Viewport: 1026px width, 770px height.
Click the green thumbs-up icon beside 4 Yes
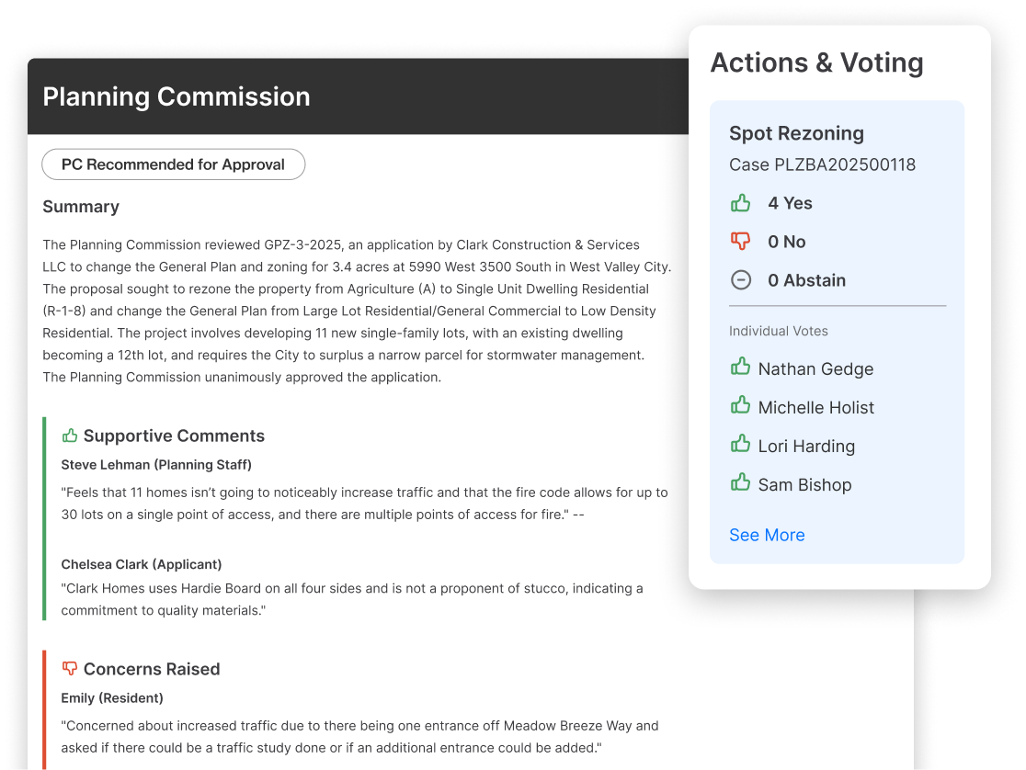point(740,203)
